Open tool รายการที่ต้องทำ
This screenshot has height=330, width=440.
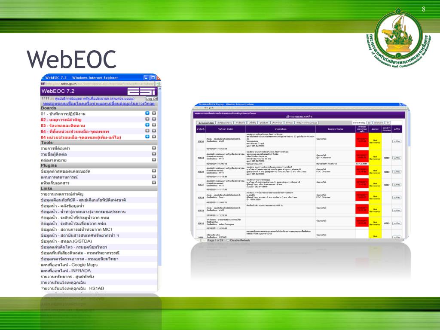[55, 148]
